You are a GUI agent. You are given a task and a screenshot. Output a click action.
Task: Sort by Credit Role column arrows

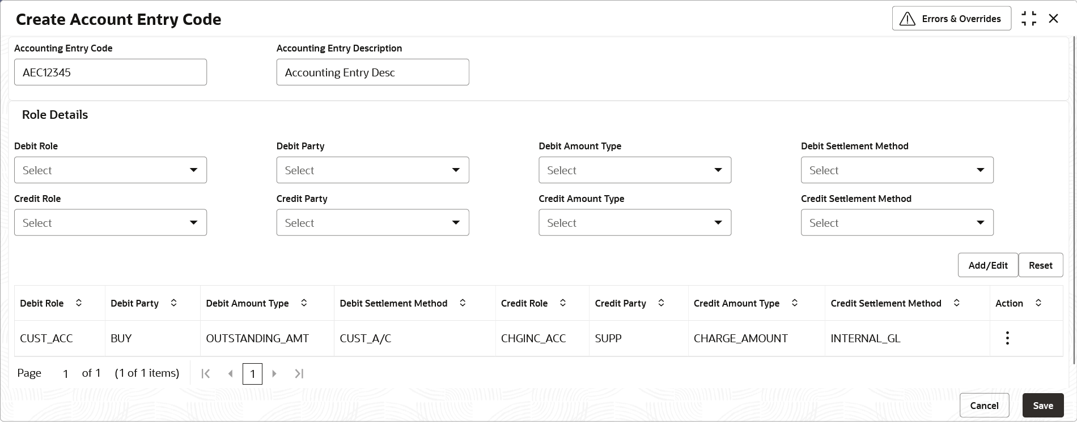coord(562,303)
